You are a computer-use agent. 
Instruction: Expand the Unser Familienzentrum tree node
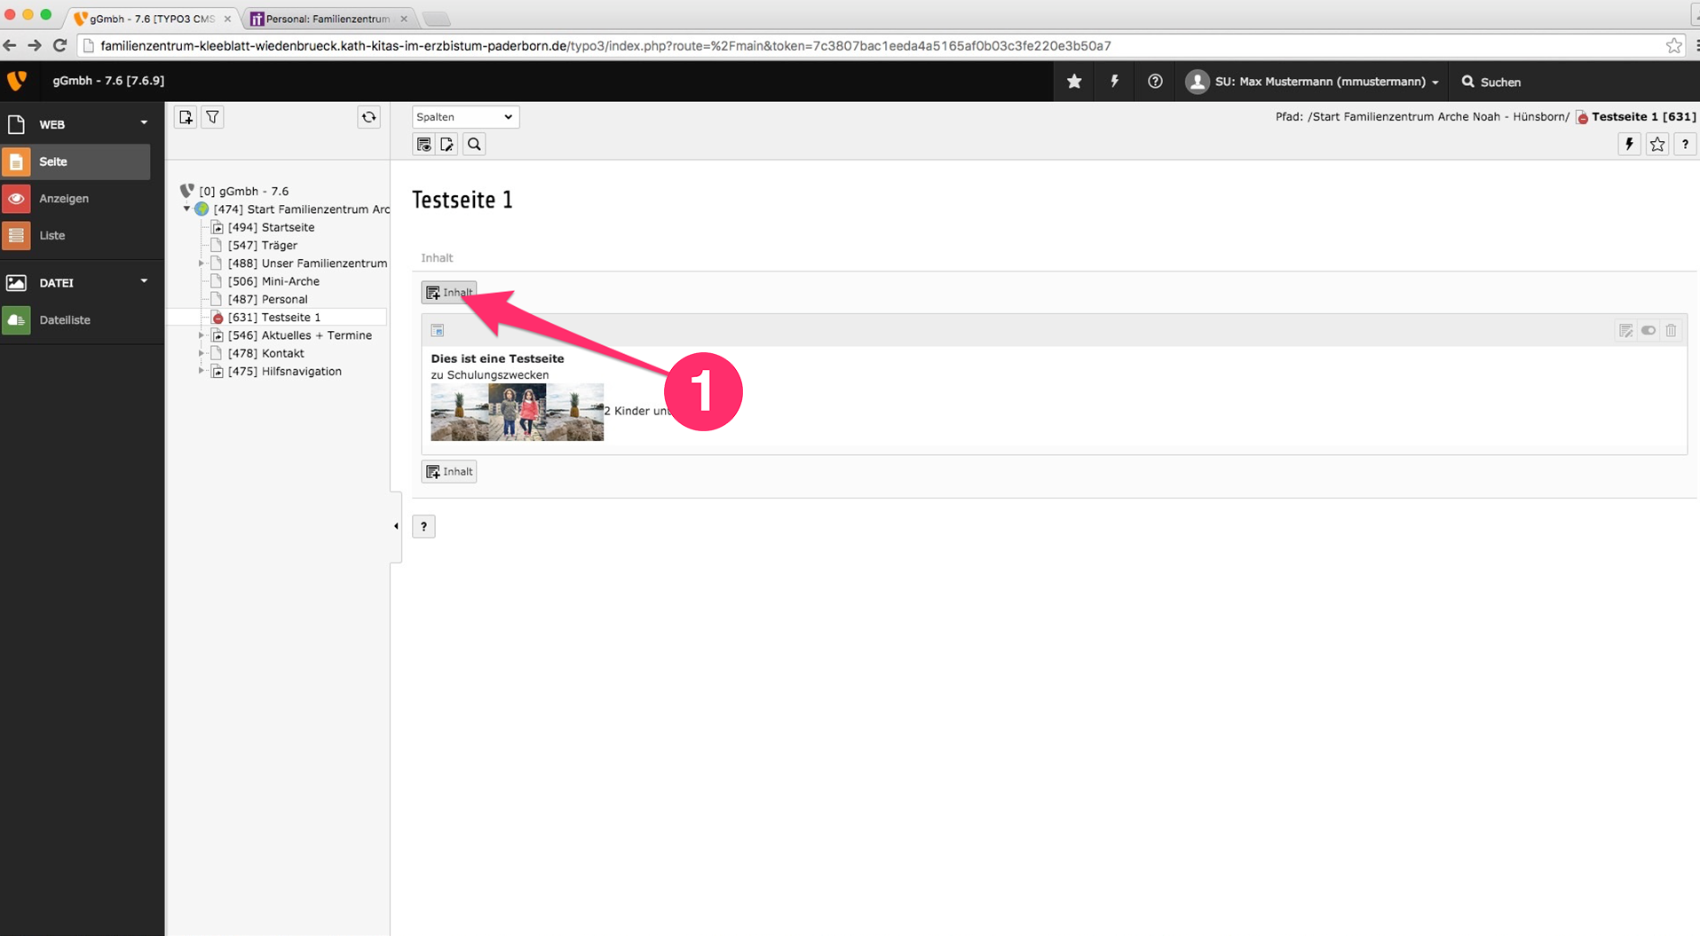click(202, 263)
